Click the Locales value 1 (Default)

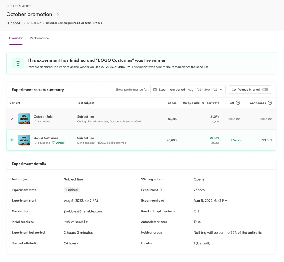click(202, 243)
